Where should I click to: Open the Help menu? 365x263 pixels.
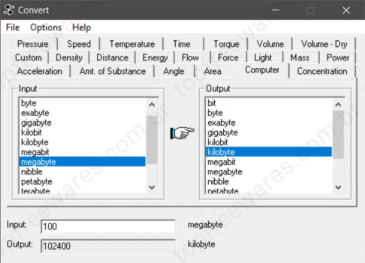point(81,28)
